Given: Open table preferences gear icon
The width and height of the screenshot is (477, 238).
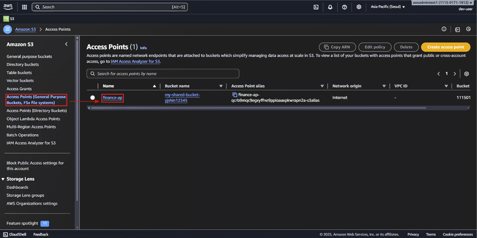Looking at the screenshot, I should tap(467, 74).
